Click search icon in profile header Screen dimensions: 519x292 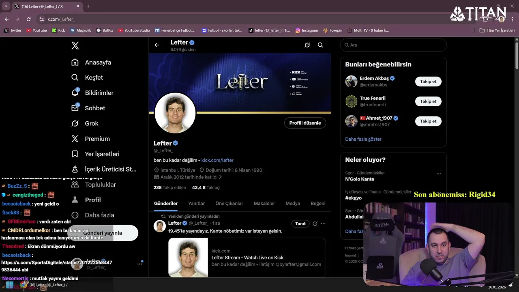click(x=320, y=45)
